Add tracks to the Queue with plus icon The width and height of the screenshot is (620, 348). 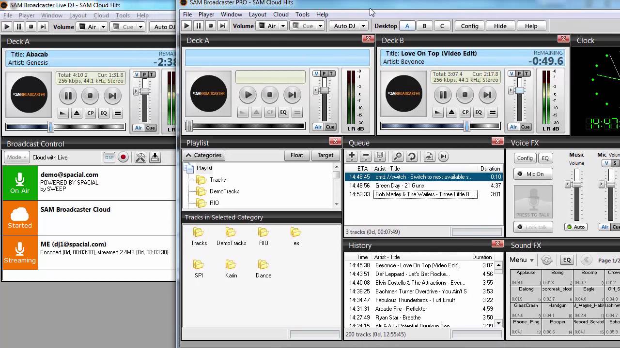click(x=352, y=156)
